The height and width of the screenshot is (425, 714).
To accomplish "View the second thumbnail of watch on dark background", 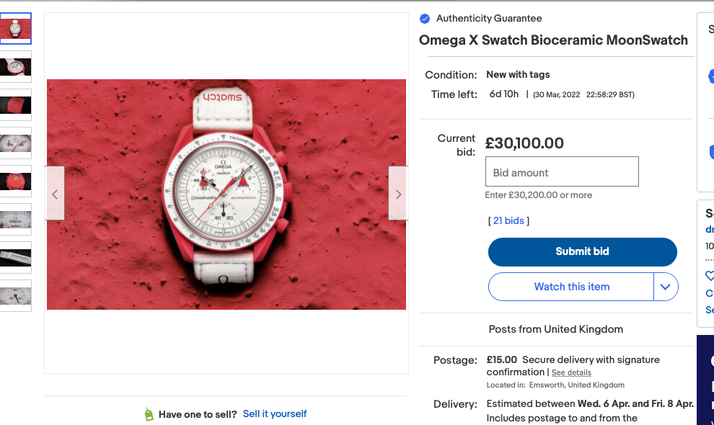I will coord(15,67).
